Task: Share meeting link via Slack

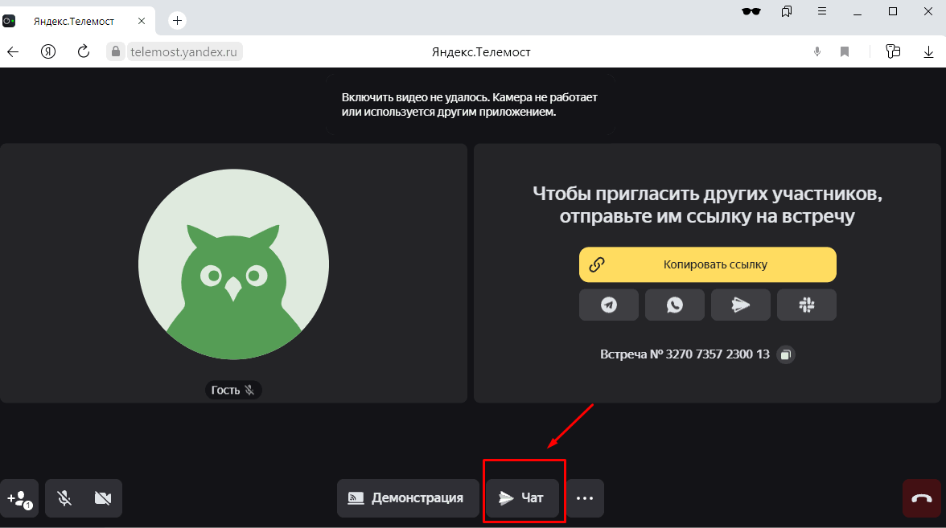Action: click(x=807, y=305)
